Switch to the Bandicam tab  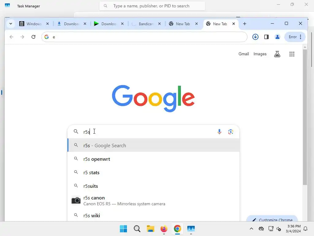pos(143,24)
